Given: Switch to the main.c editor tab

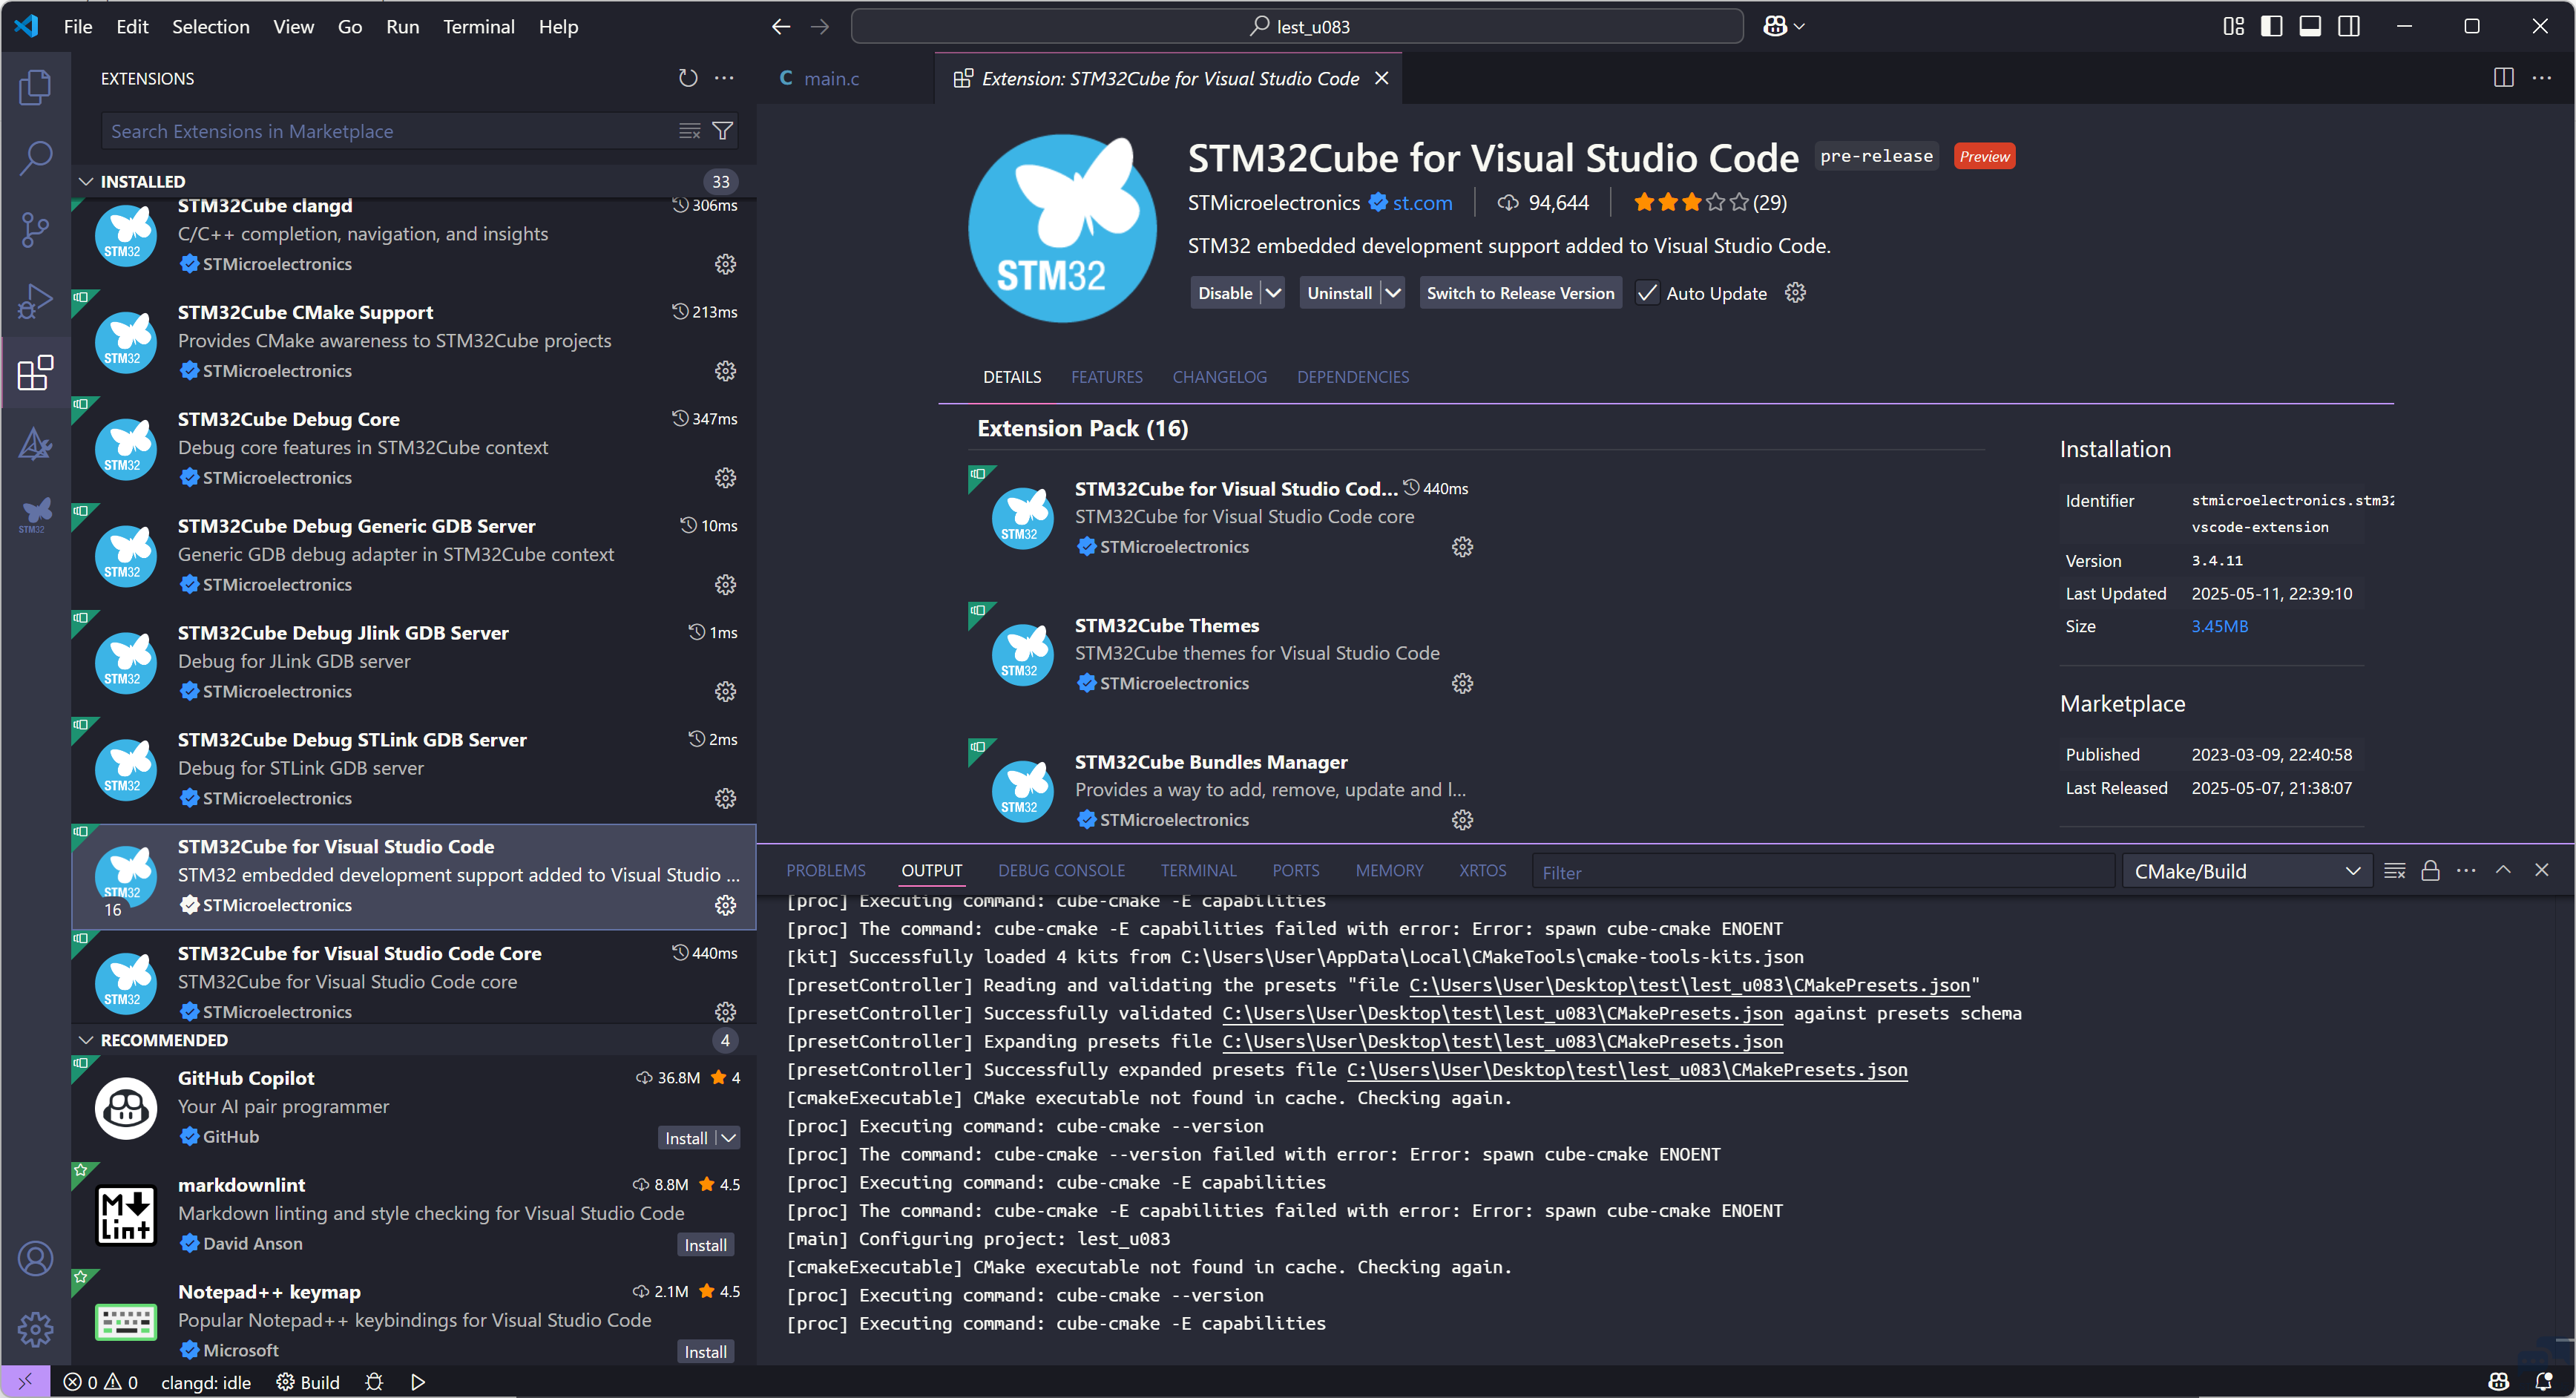Looking at the screenshot, I should click(x=832, y=78).
